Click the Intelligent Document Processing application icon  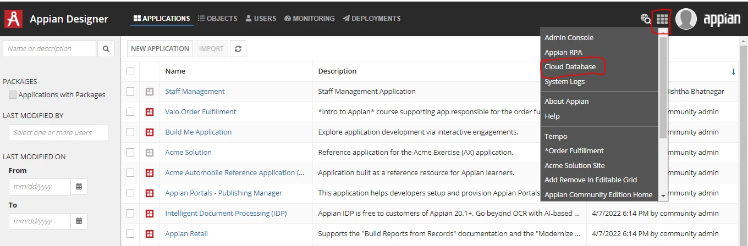(x=150, y=214)
